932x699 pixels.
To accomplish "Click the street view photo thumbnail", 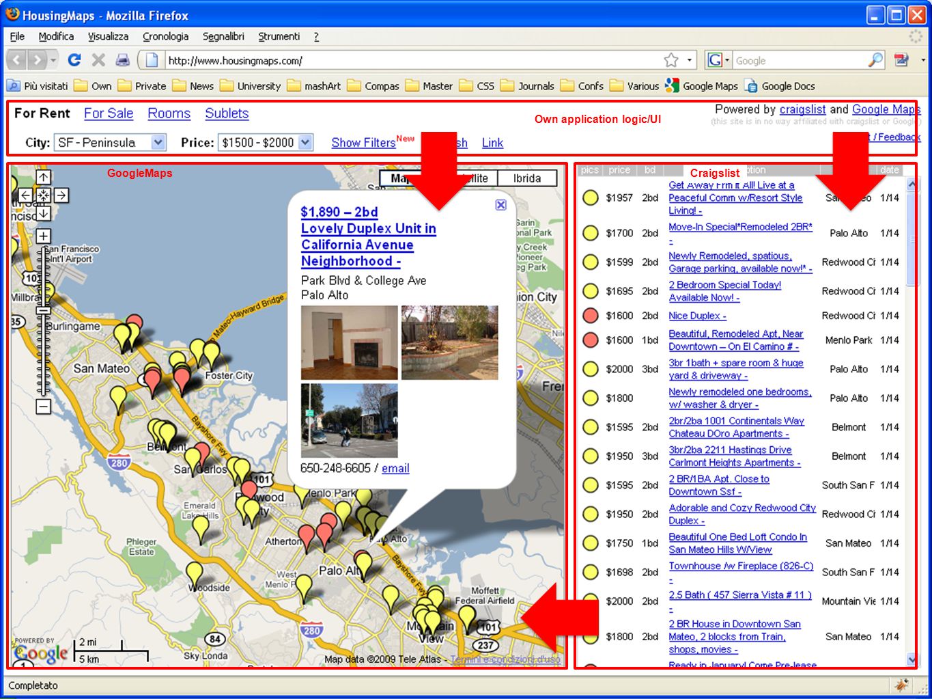I will pyautogui.click(x=349, y=420).
